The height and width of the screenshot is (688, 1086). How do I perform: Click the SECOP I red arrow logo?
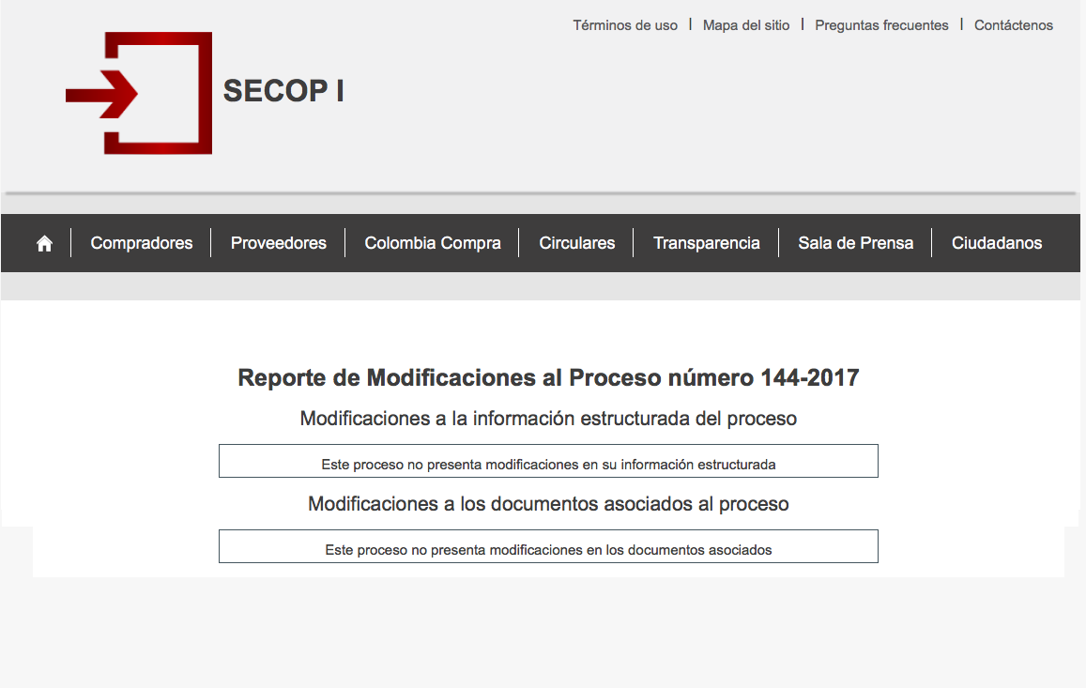tap(139, 93)
